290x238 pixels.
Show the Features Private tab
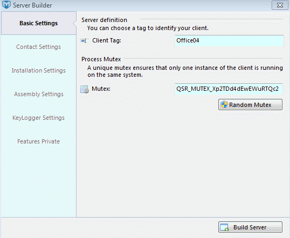click(x=38, y=141)
